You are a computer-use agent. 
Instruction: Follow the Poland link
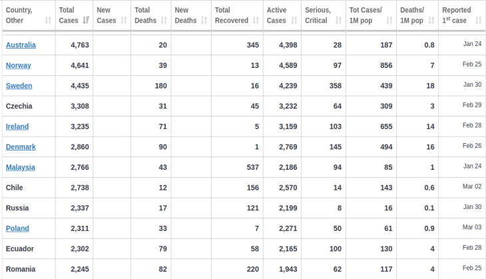tap(17, 228)
